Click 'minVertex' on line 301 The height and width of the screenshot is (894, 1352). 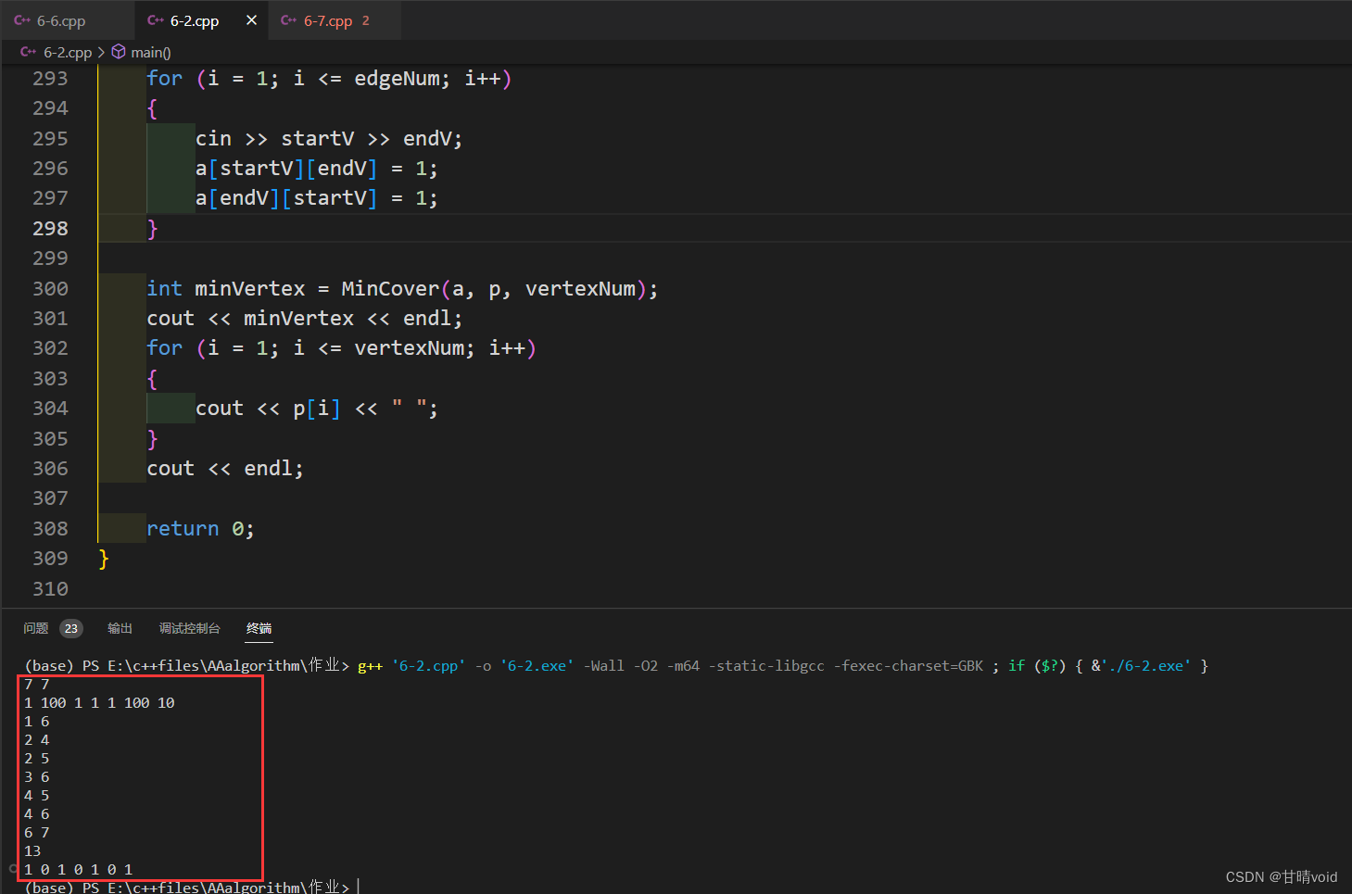point(298,319)
